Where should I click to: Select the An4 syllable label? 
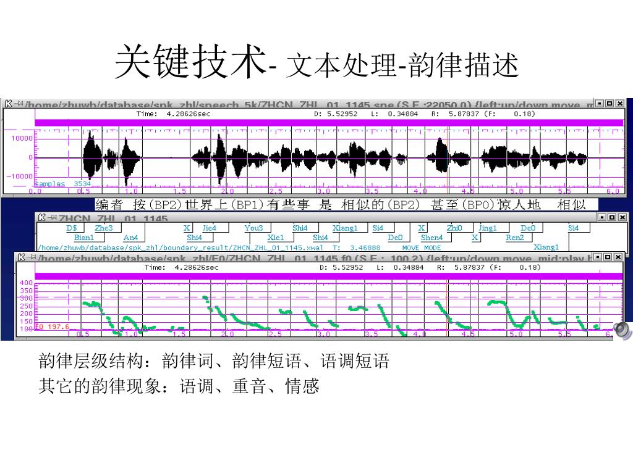(x=130, y=238)
